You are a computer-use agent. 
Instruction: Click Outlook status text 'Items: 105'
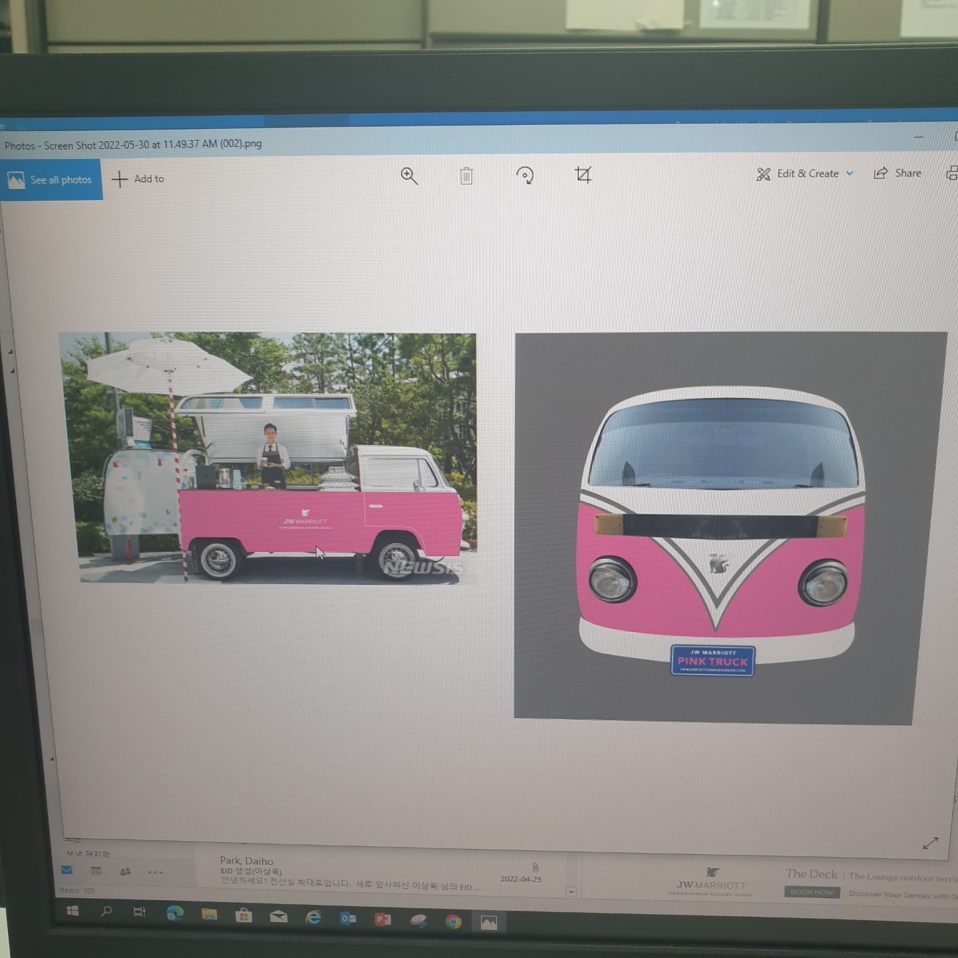(78, 890)
